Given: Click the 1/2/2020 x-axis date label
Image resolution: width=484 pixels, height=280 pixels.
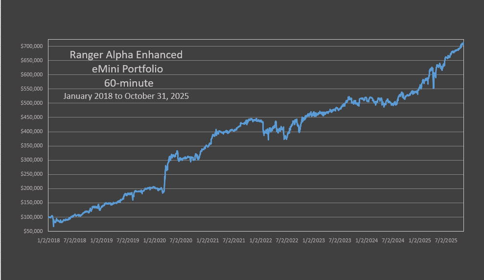Looking at the screenshot, I should pos(154,240).
